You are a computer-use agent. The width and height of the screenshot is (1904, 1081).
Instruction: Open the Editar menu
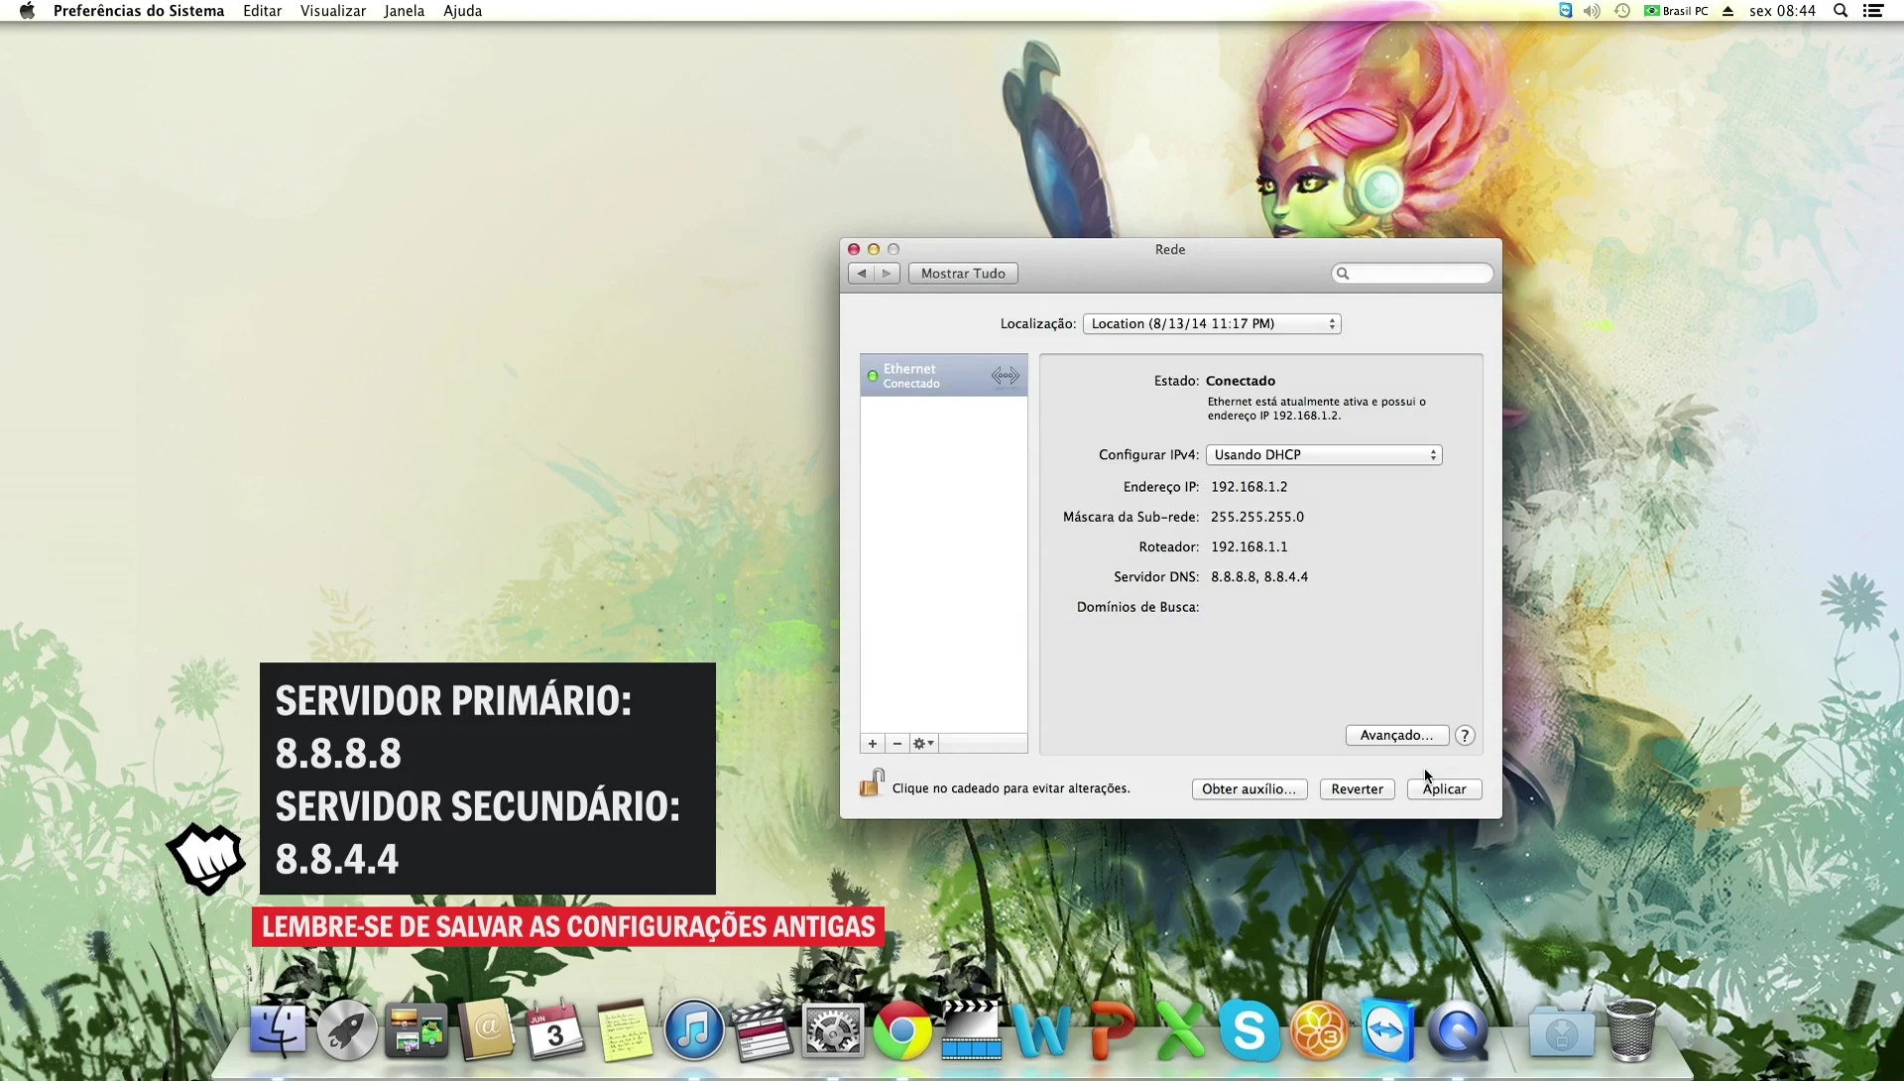(262, 11)
